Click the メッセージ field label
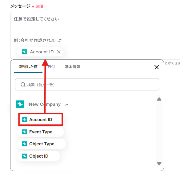 pyautogui.click(x=20, y=6)
